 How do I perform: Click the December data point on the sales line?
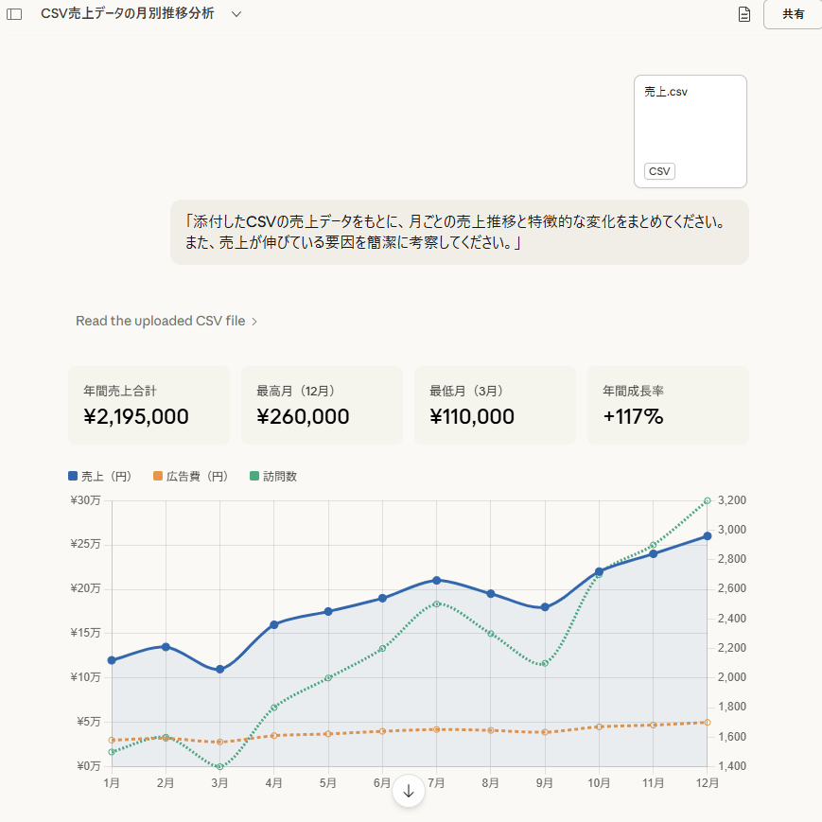pos(706,536)
